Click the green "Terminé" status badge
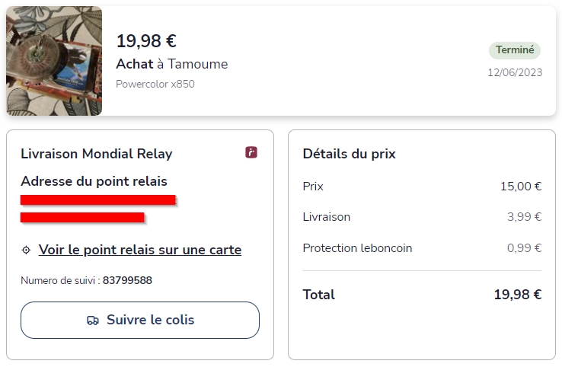The height and width of the screenshot is (367, 562). (515, 50)
